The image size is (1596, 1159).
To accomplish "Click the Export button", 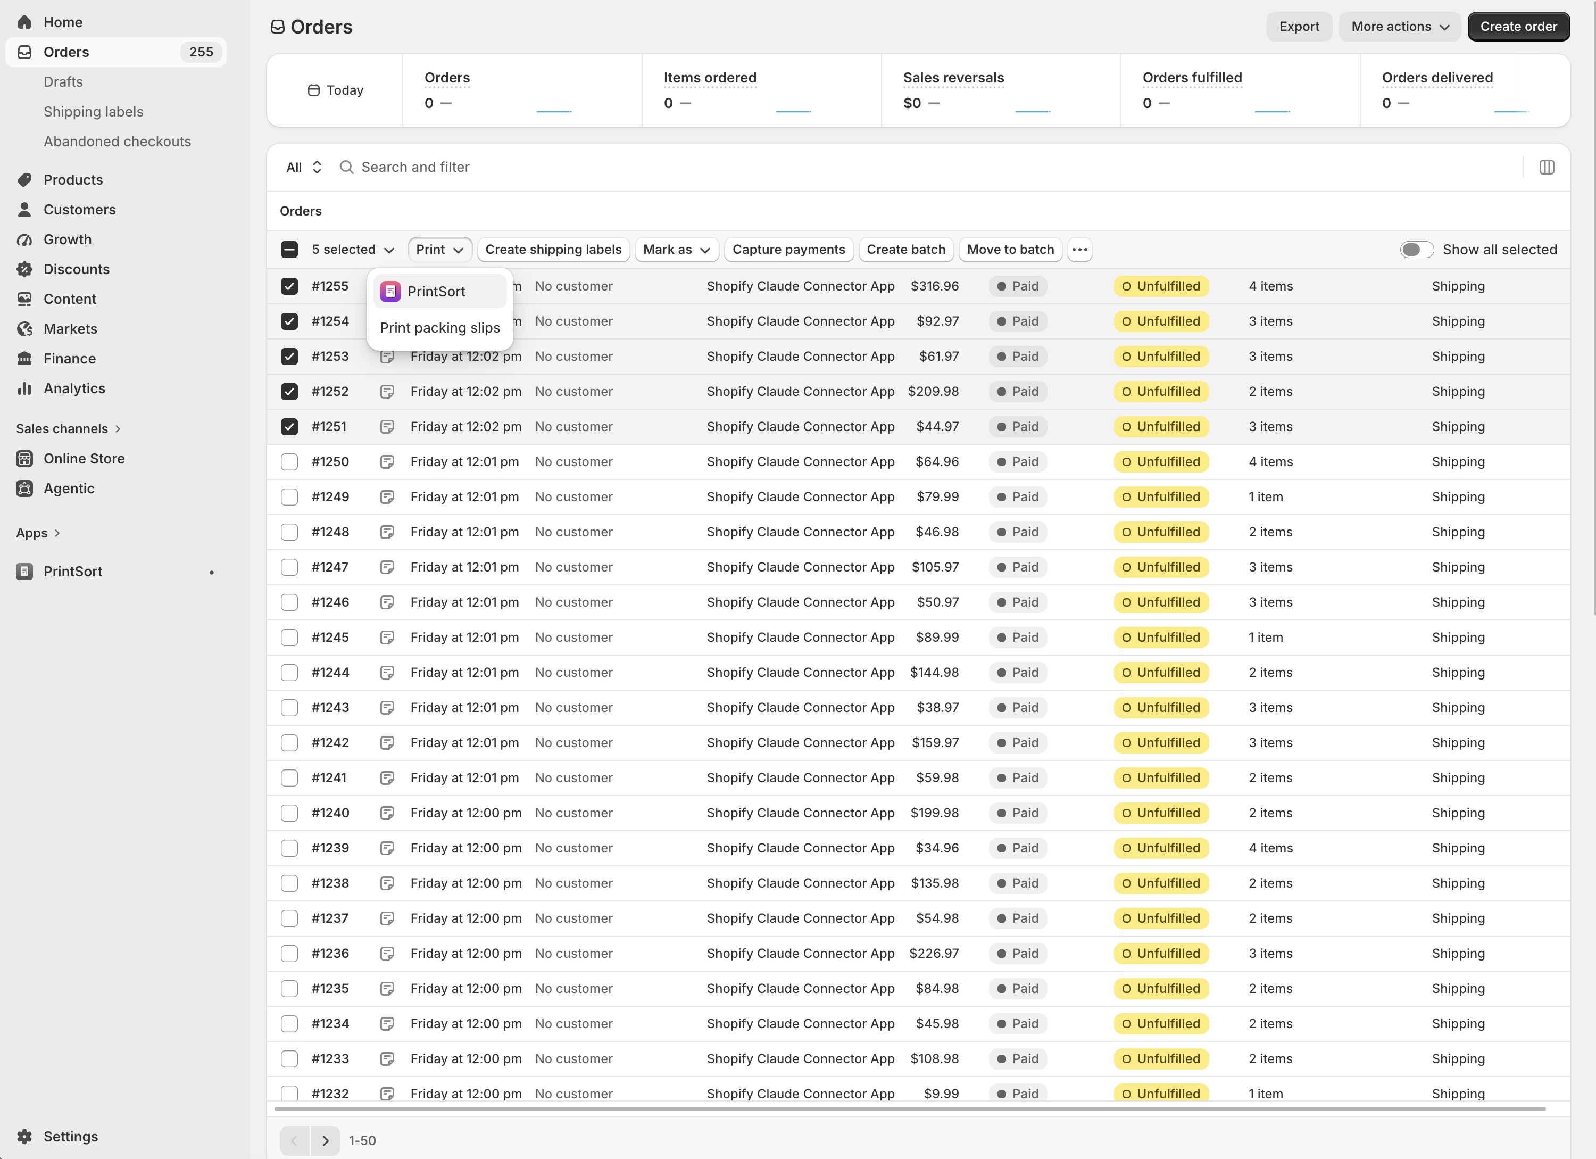I will point(1299,27).
